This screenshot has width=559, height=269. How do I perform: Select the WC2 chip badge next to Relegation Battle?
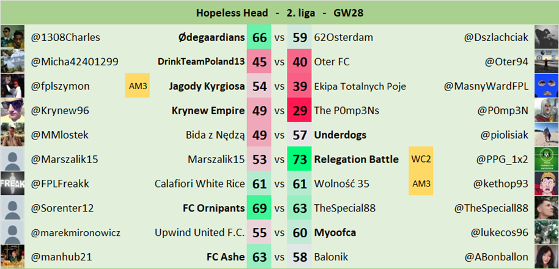421,159
